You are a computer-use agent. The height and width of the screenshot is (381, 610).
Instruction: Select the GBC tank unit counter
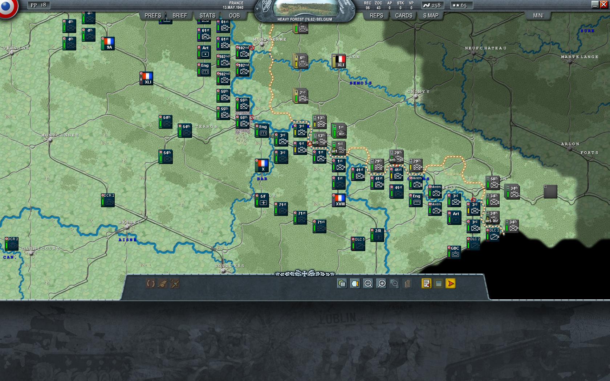(454, 252)
